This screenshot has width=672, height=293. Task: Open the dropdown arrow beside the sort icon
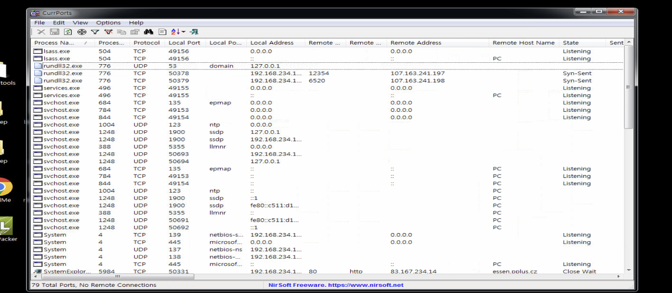point(183,32)
